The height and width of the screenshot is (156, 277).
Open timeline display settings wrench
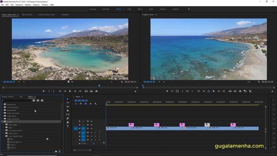click(x=96, y=104)
